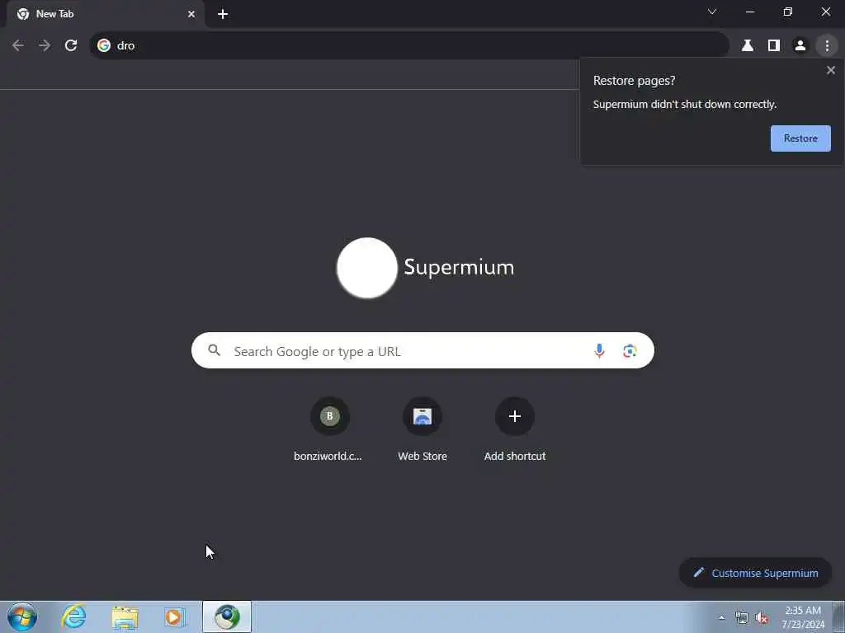845x633 pixels.
Task: Click the Search Google or type a URL box
Action: click(x=422, y=350)
